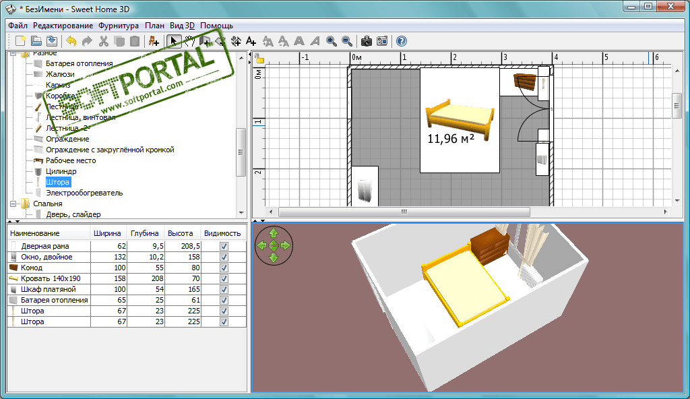
Task: Save the home using toolbar icon
Action: [x=52, y=41]
